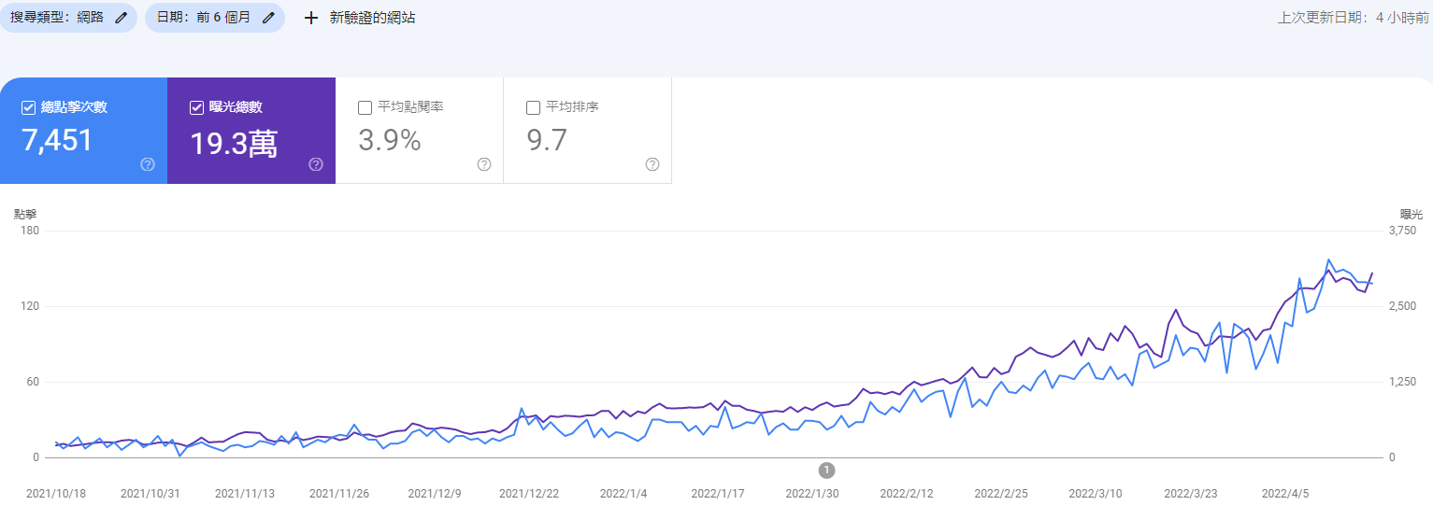This screenshot has height=505, width=1433.
Task: Click annotation marker 1 on chart axis
Action: [826, 470]
